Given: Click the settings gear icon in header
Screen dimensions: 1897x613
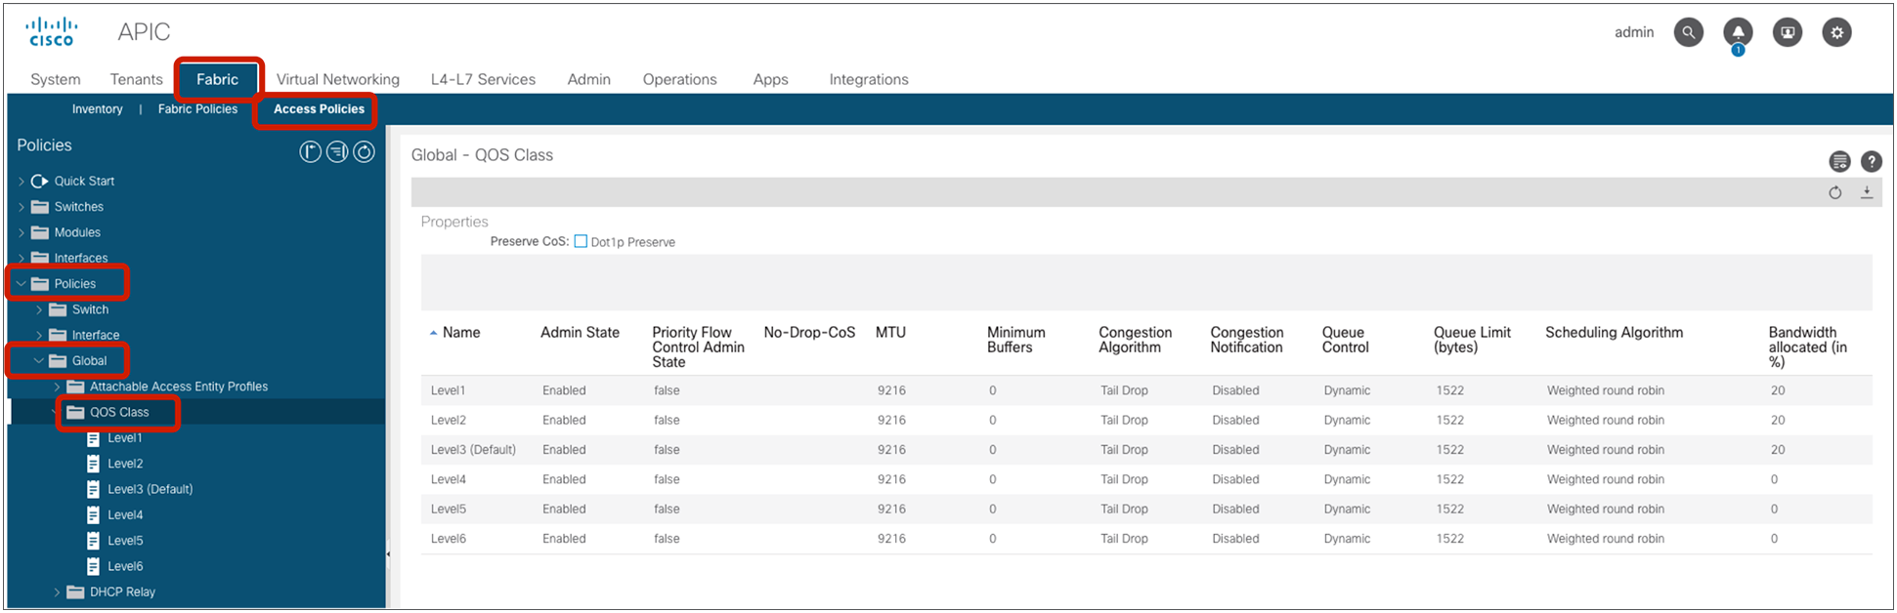Looking at the screenshot, I should point(1836,32).
